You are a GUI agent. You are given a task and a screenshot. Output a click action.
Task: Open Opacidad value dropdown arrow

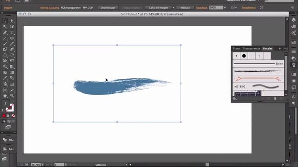(225, 7)
